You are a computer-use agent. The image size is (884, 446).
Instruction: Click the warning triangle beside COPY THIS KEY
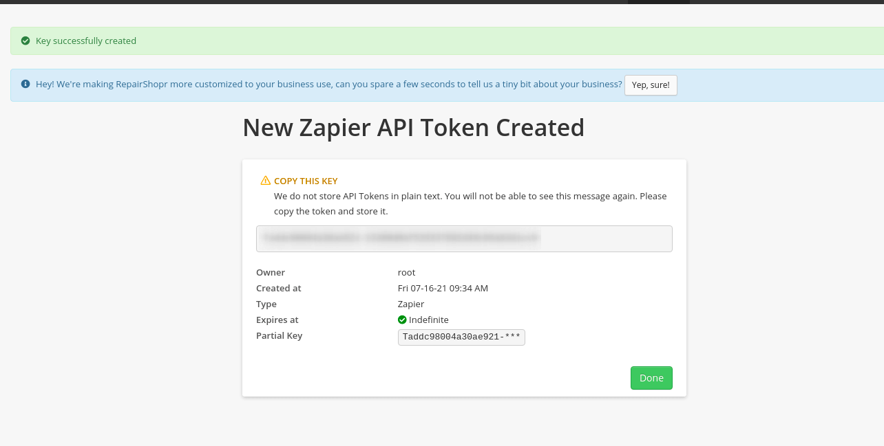pos(265,181)
